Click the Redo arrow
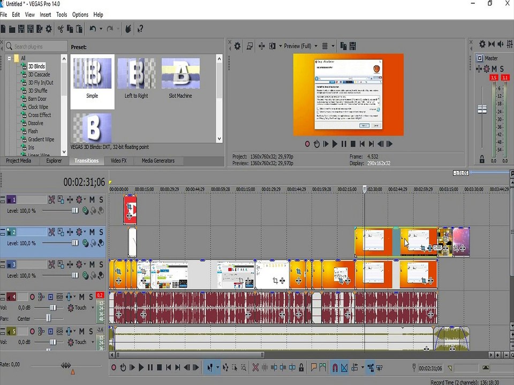 pyautogui.click(x=110, y=29)
